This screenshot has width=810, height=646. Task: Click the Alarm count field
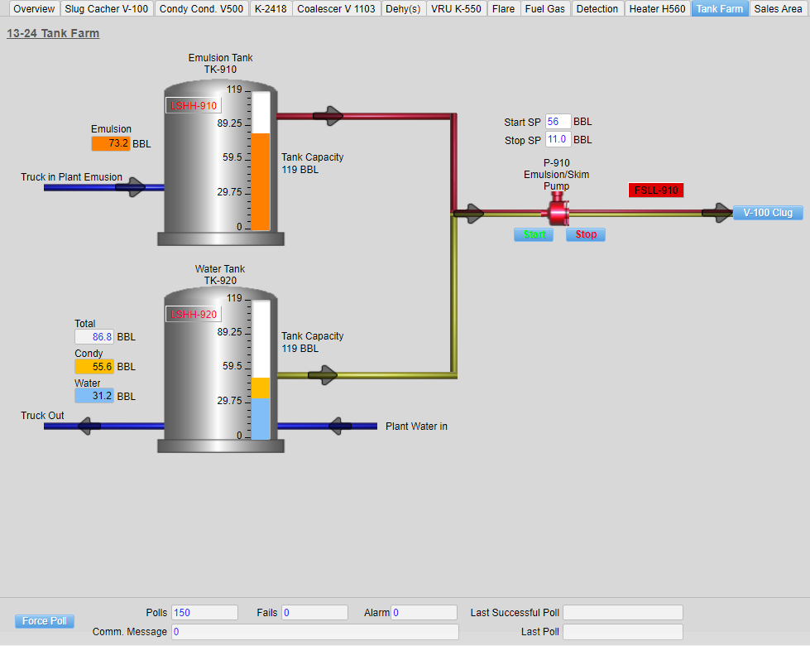pyautogui.click(x=424, y=612)
